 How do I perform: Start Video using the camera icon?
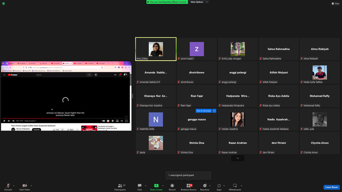(x=25, y=187)
